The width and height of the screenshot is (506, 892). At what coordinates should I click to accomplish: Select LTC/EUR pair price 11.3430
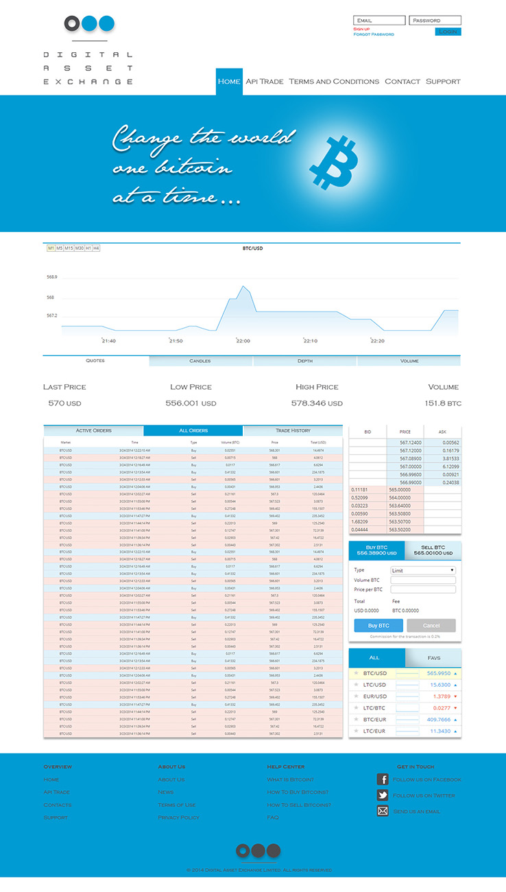pos(440,731)
